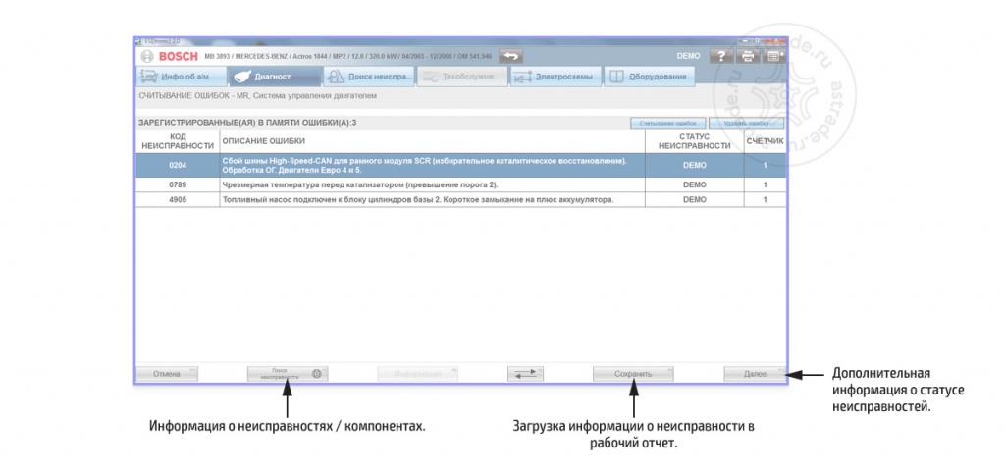Select fault code 4905

pos(177,199)
